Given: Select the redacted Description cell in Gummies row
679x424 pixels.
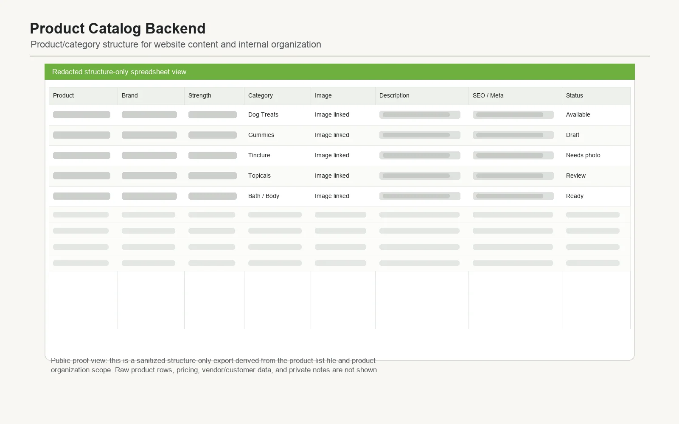Looking at the screenshot, I should pos(420,135).
